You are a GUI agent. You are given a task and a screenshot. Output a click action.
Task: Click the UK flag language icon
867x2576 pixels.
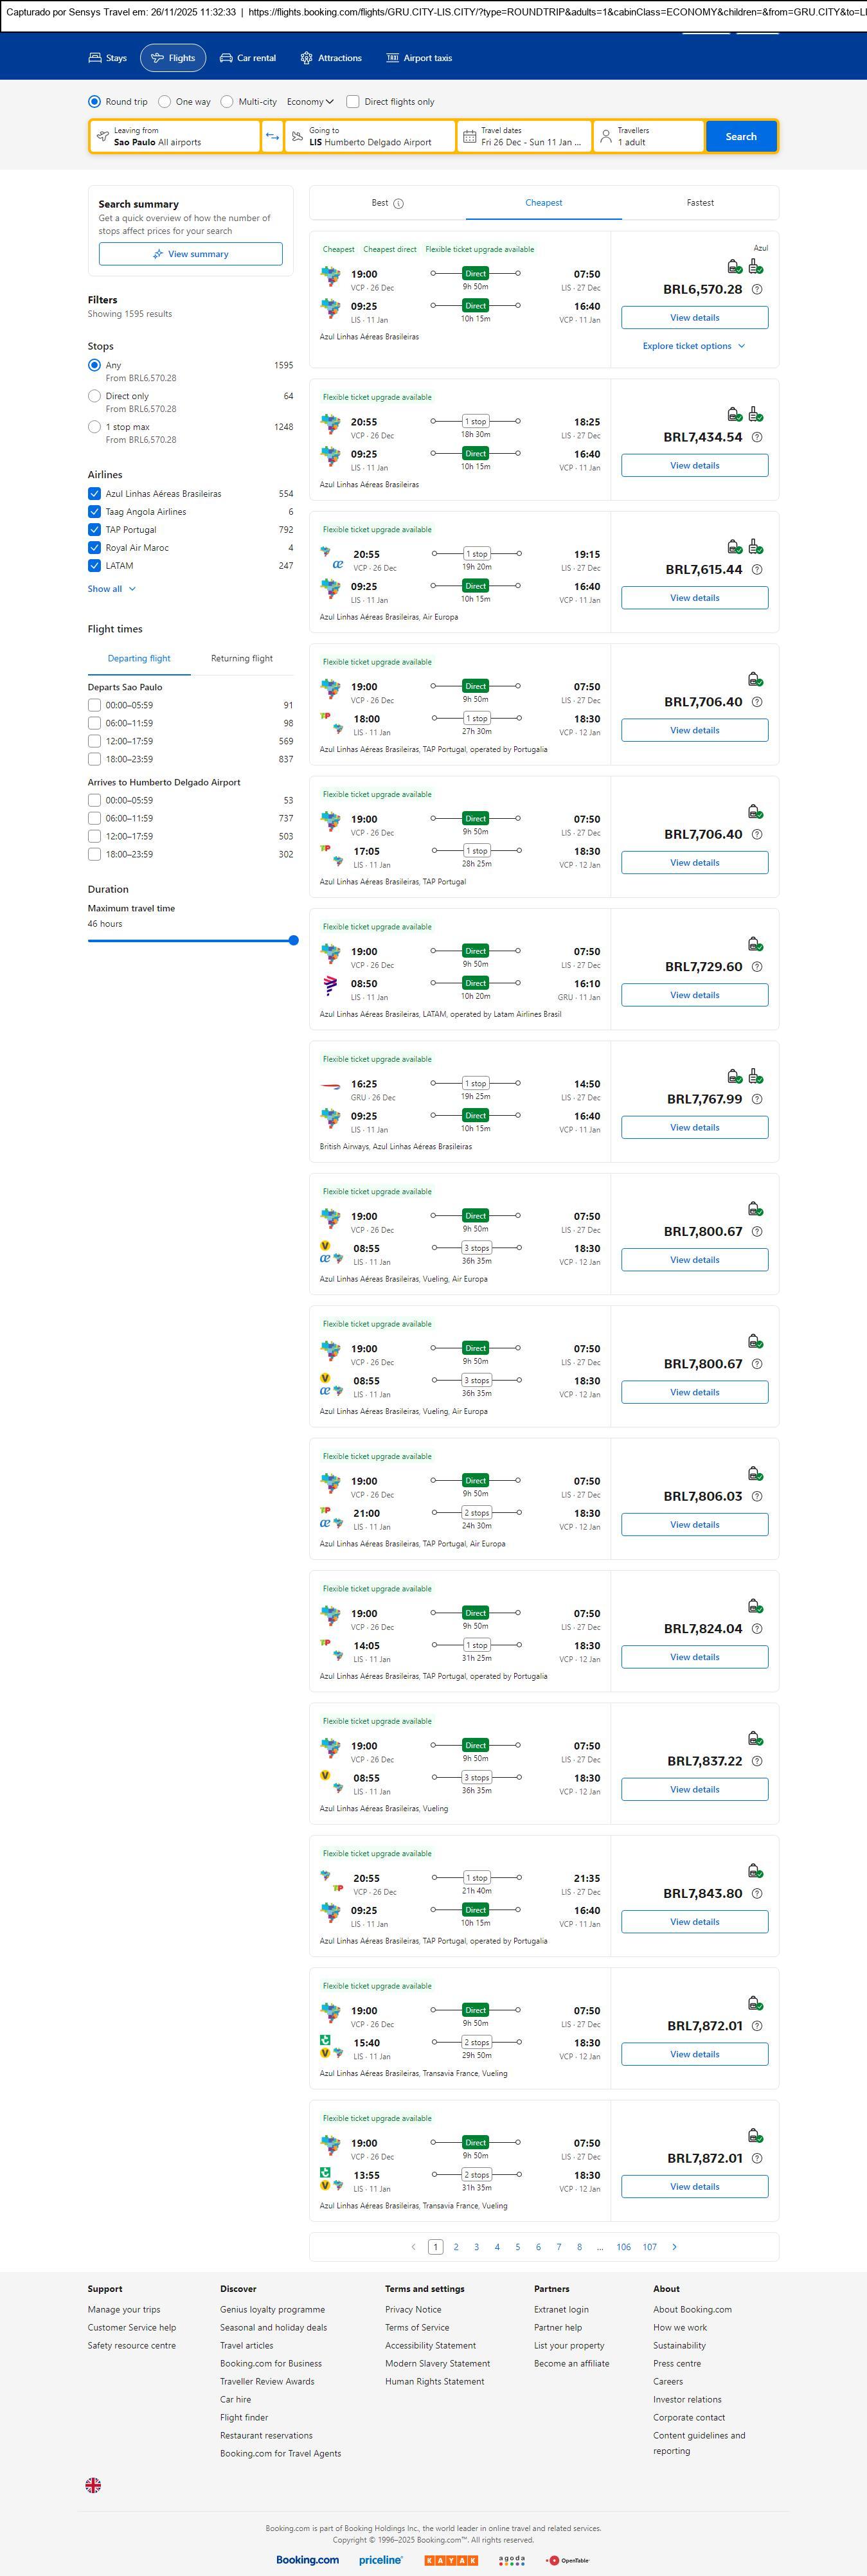(x=93, y=2484)
